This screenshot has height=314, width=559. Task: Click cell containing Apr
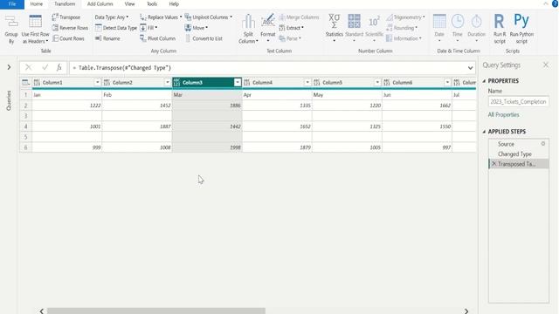[x=277, y=95]
